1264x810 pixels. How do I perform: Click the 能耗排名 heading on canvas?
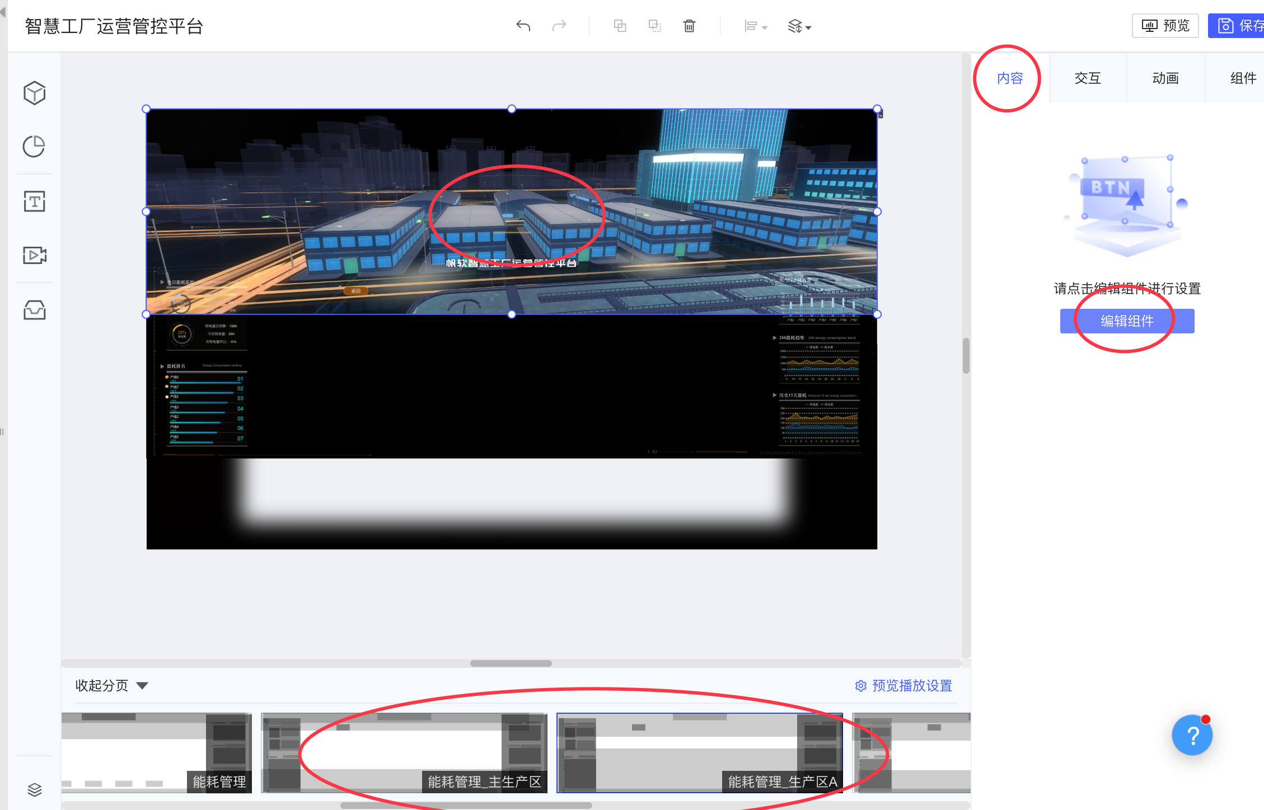[x=176, y=366]
